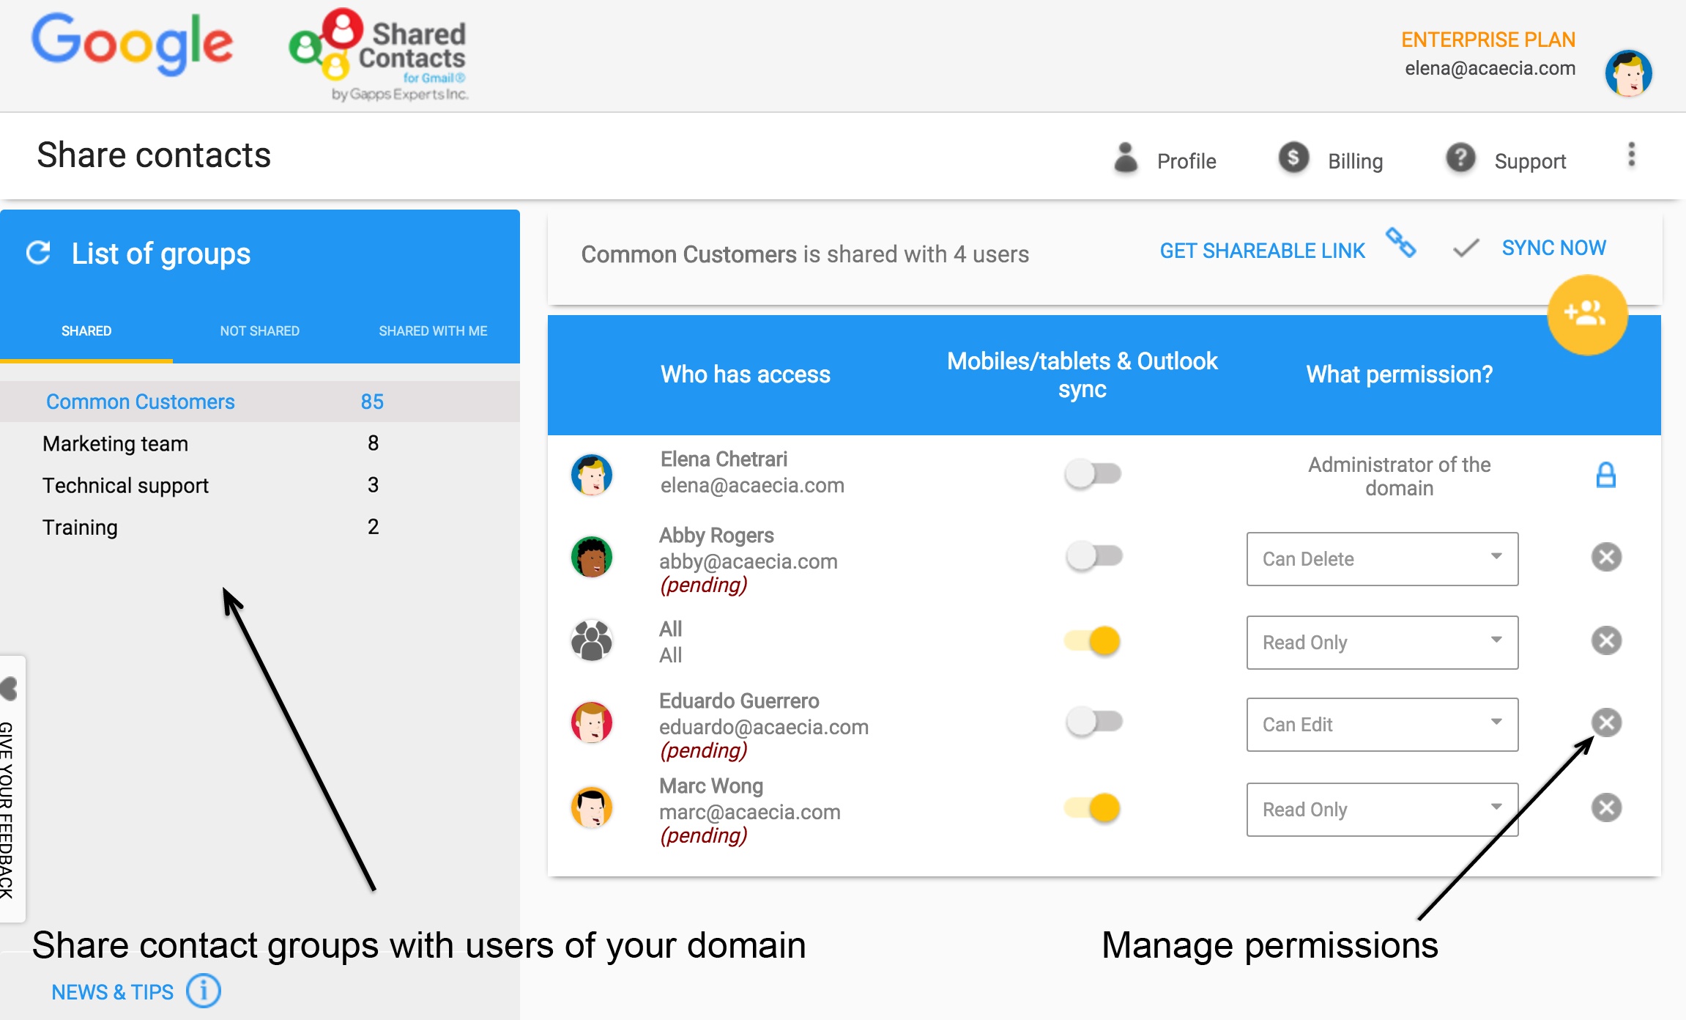Image resolution: width=1686 pixels, height=1020 pixels.
Task: Open the three-dot more options menu
Action: tap(1631, 155)
